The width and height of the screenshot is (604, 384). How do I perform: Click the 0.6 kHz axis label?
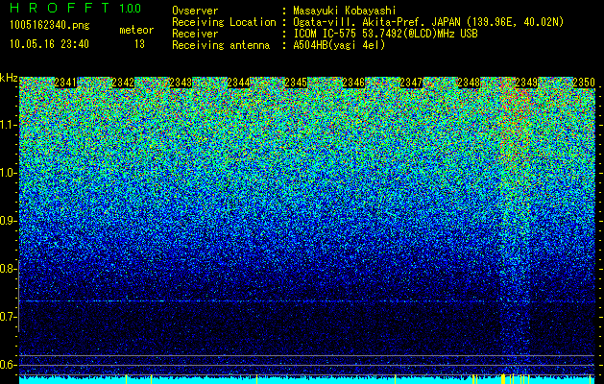coord(8,365)
